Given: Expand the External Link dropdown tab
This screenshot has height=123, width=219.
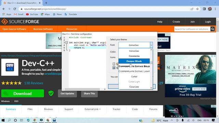Looking at the screenshot, I should (x=92, y=109).
